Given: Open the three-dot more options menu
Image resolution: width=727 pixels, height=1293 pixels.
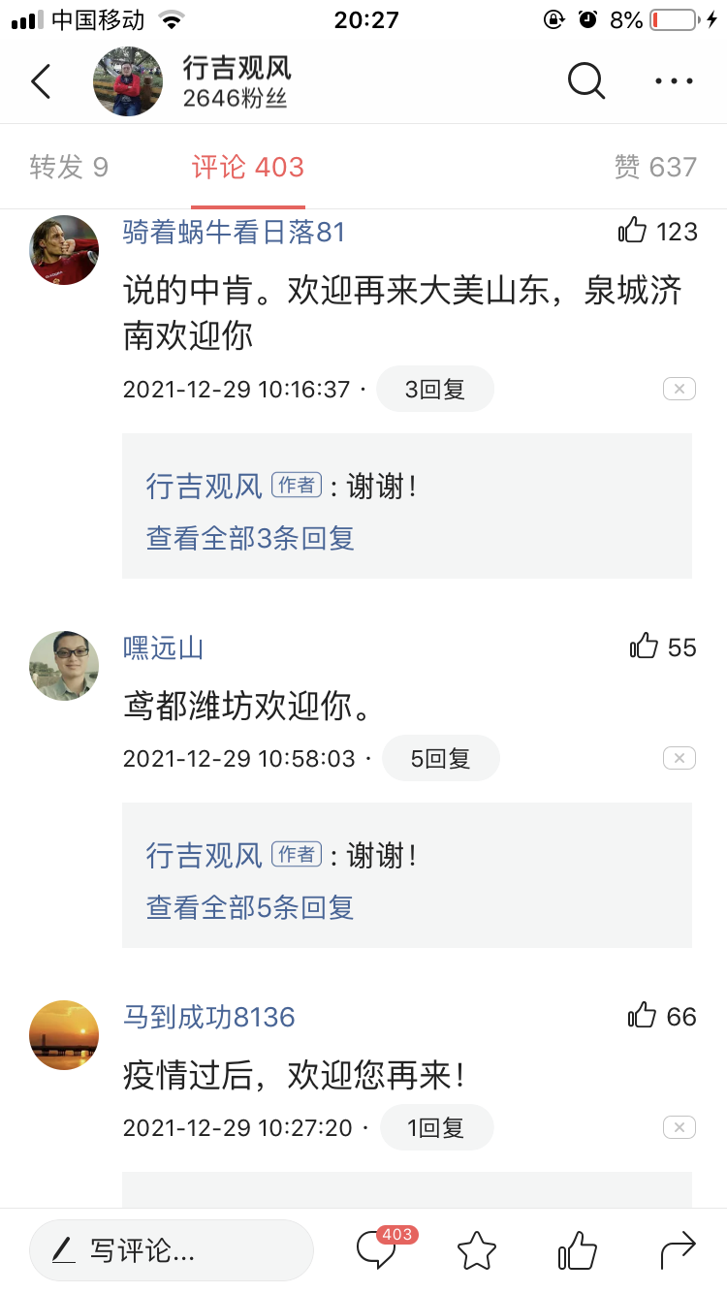Looking at the screenshot, I should click(674, 81).
